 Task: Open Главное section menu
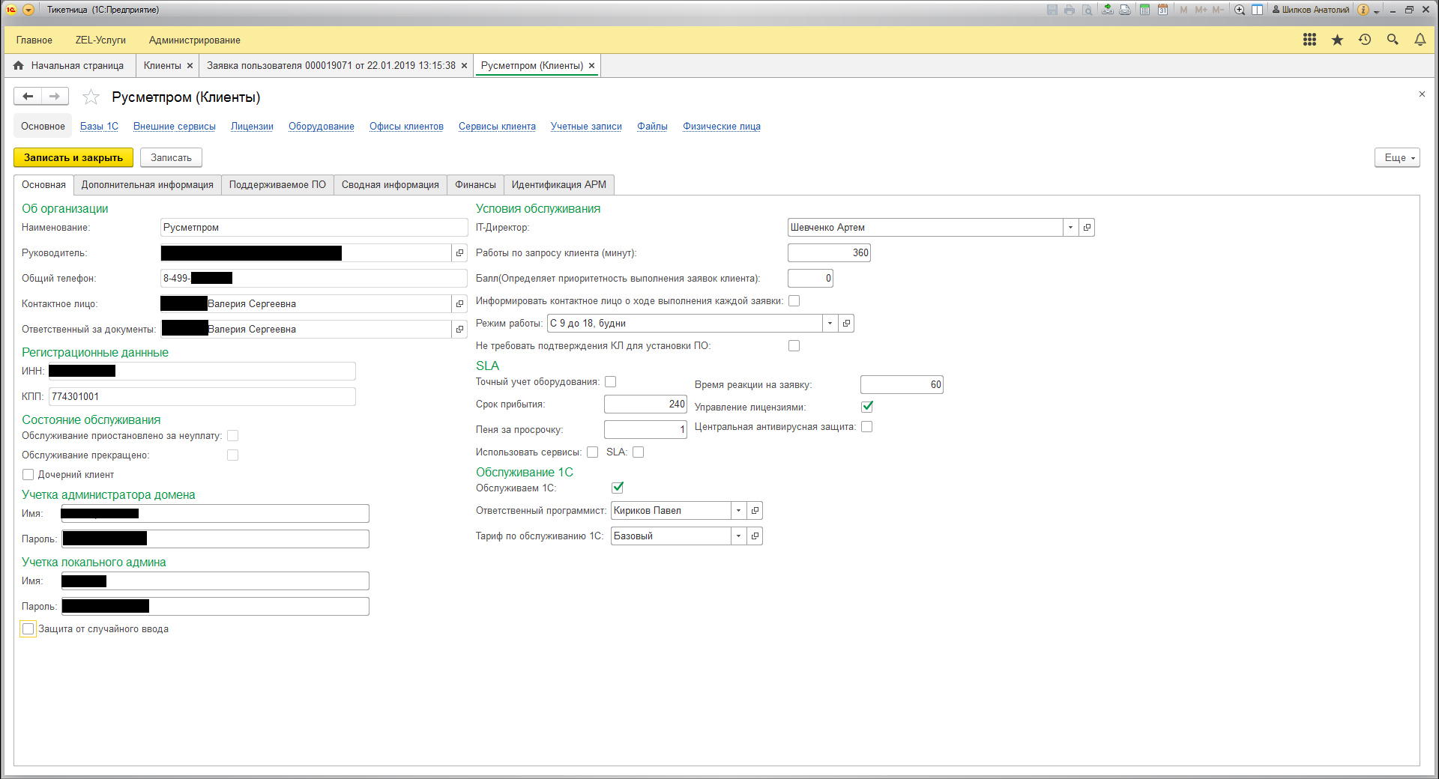[34, 40]
